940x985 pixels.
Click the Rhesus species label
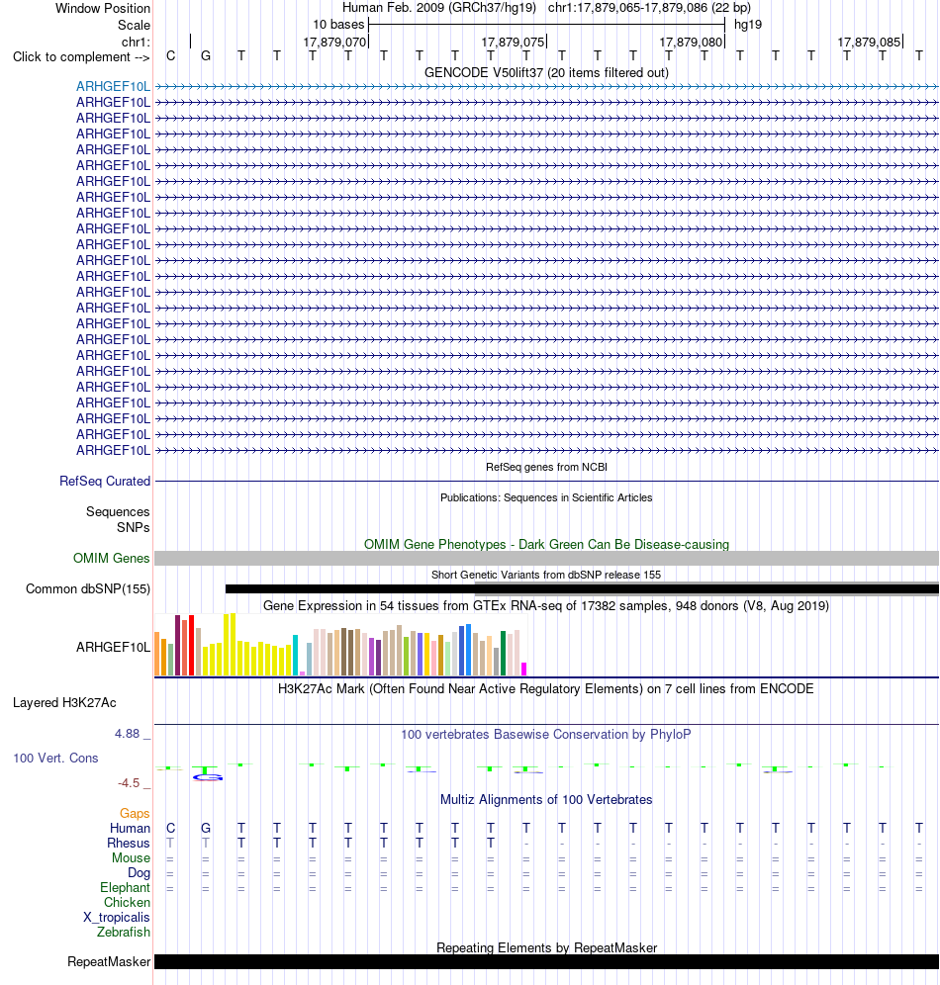tap(129, 843)
